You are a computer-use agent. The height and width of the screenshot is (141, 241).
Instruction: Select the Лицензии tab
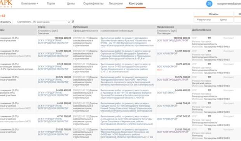[x=115, y=3]
